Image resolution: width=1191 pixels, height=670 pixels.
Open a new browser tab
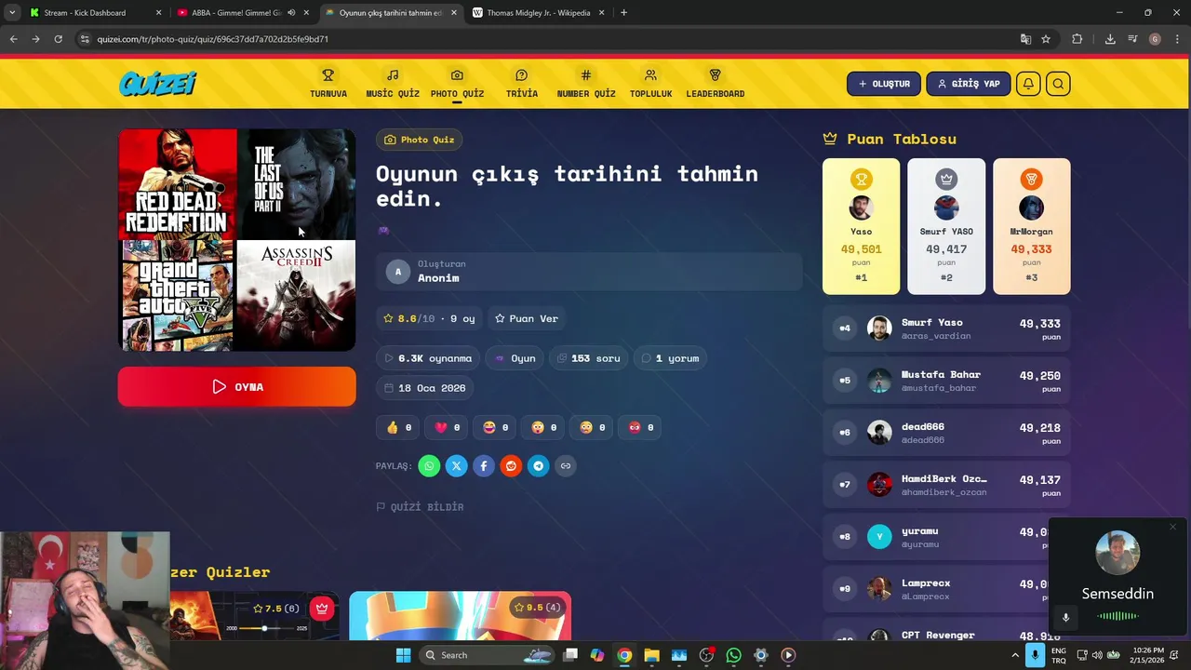[x=623, y=13]
